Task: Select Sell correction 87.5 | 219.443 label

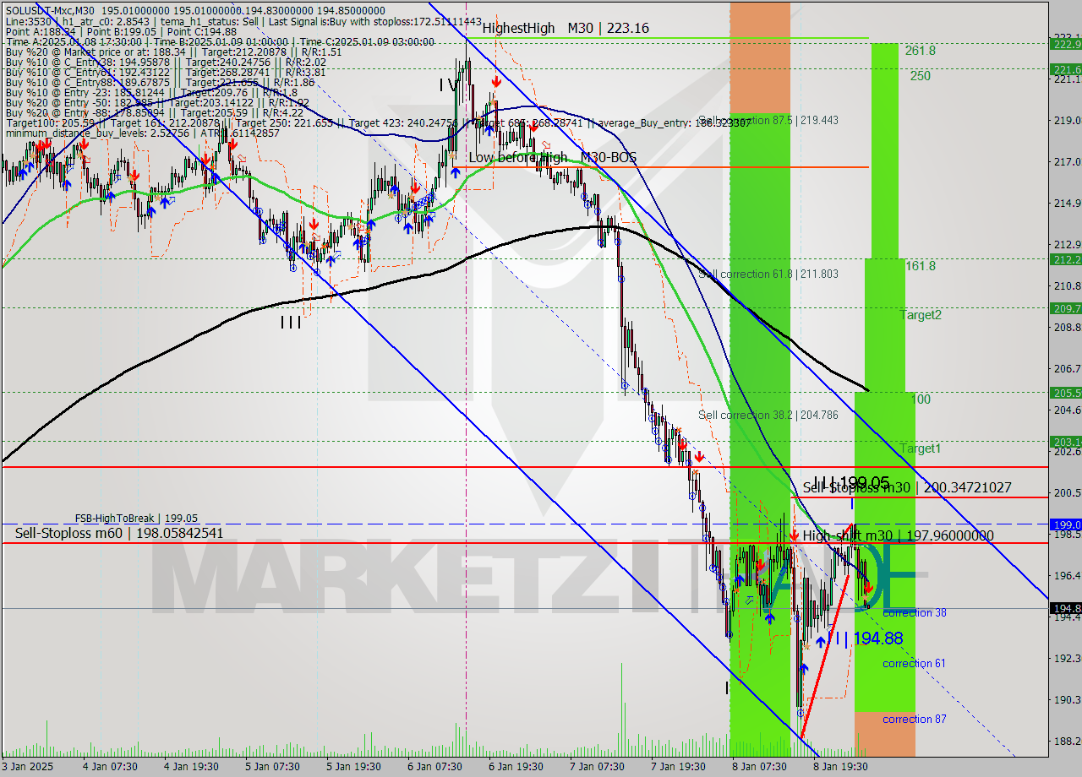Action: point(768,120)
